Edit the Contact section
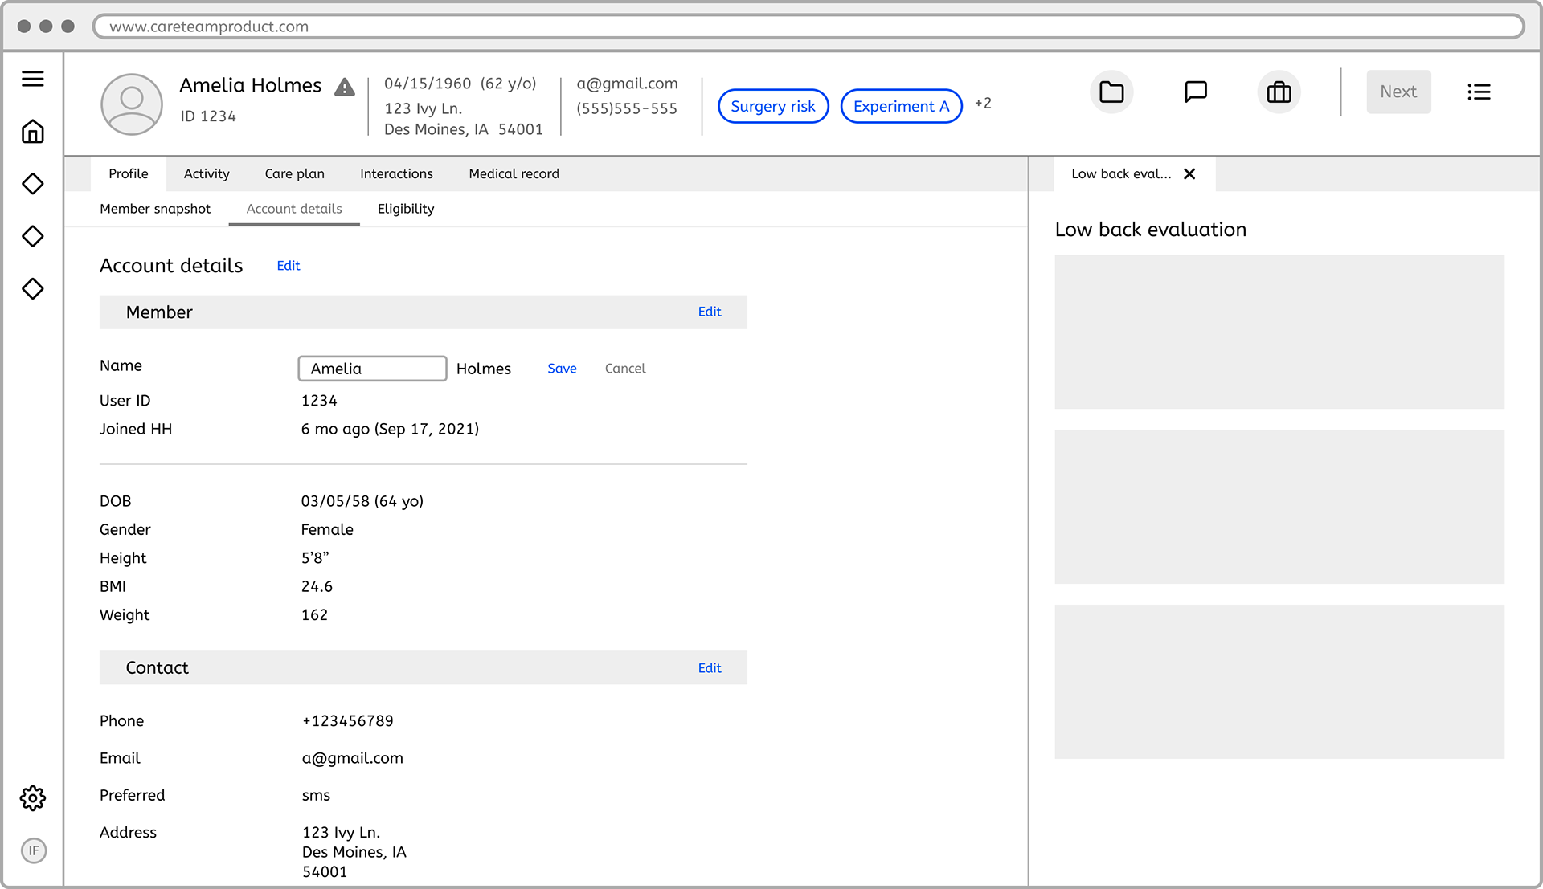Screen dimensions: 1543x889 tap(709, 668)
